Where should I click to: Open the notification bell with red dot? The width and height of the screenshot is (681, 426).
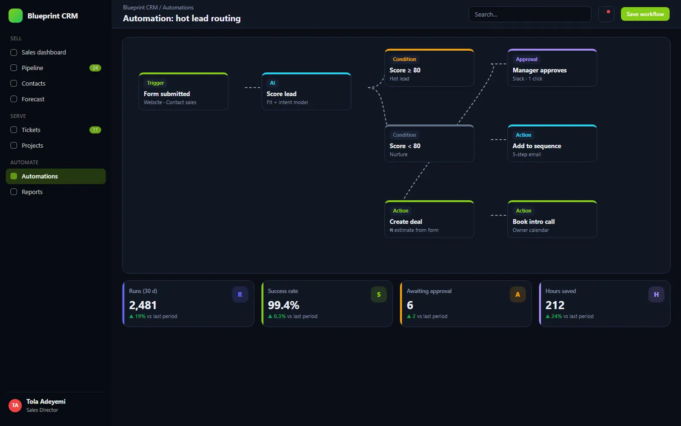coord(606,14)
